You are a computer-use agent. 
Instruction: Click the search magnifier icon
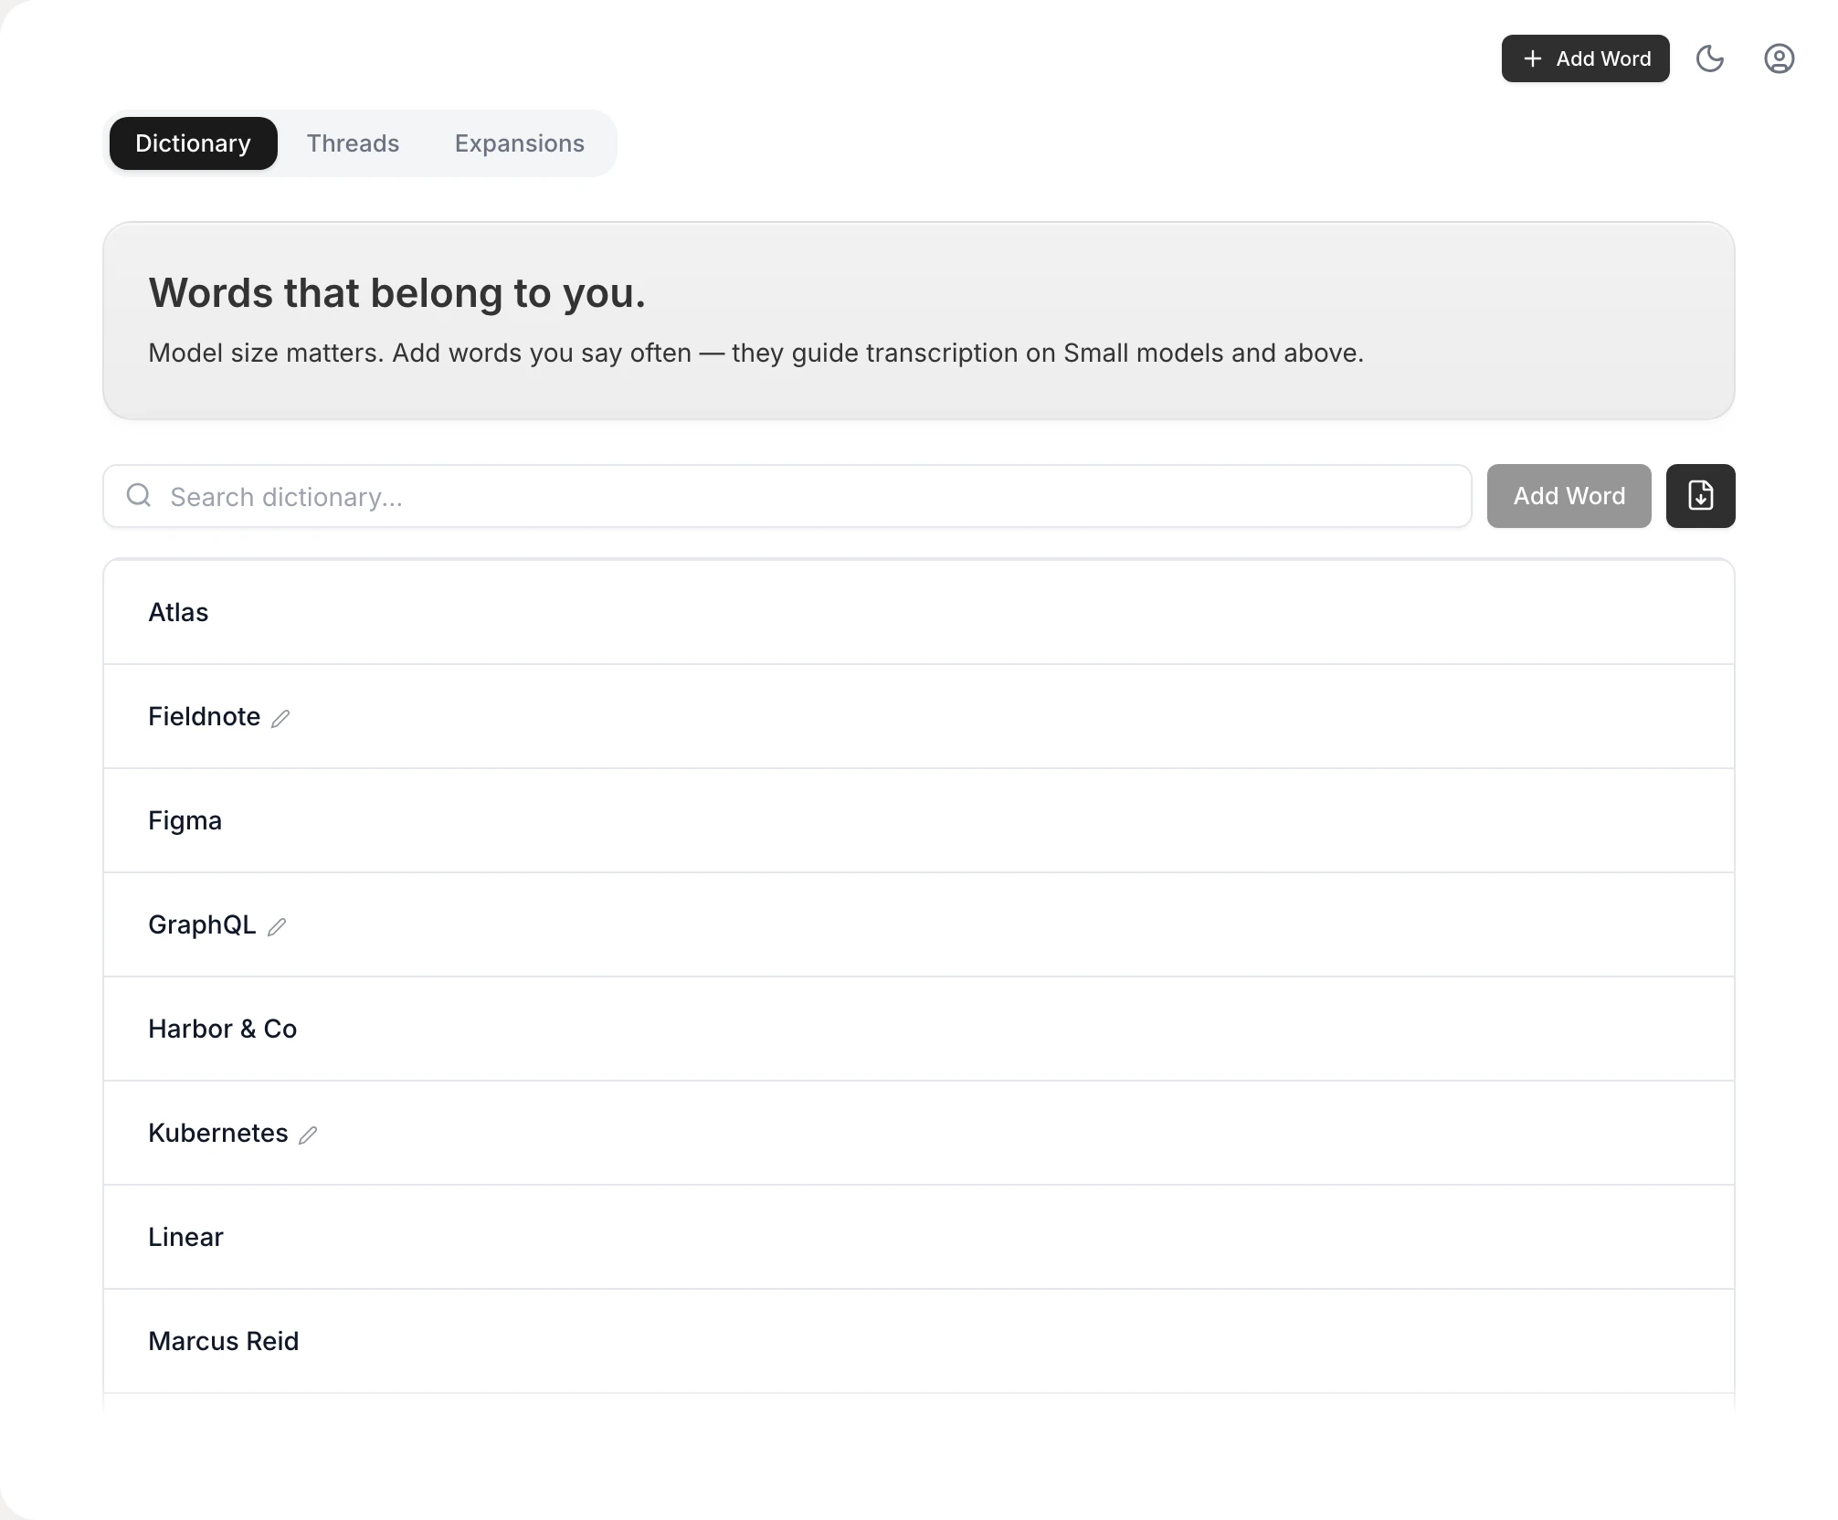click(x=139, y=495)
